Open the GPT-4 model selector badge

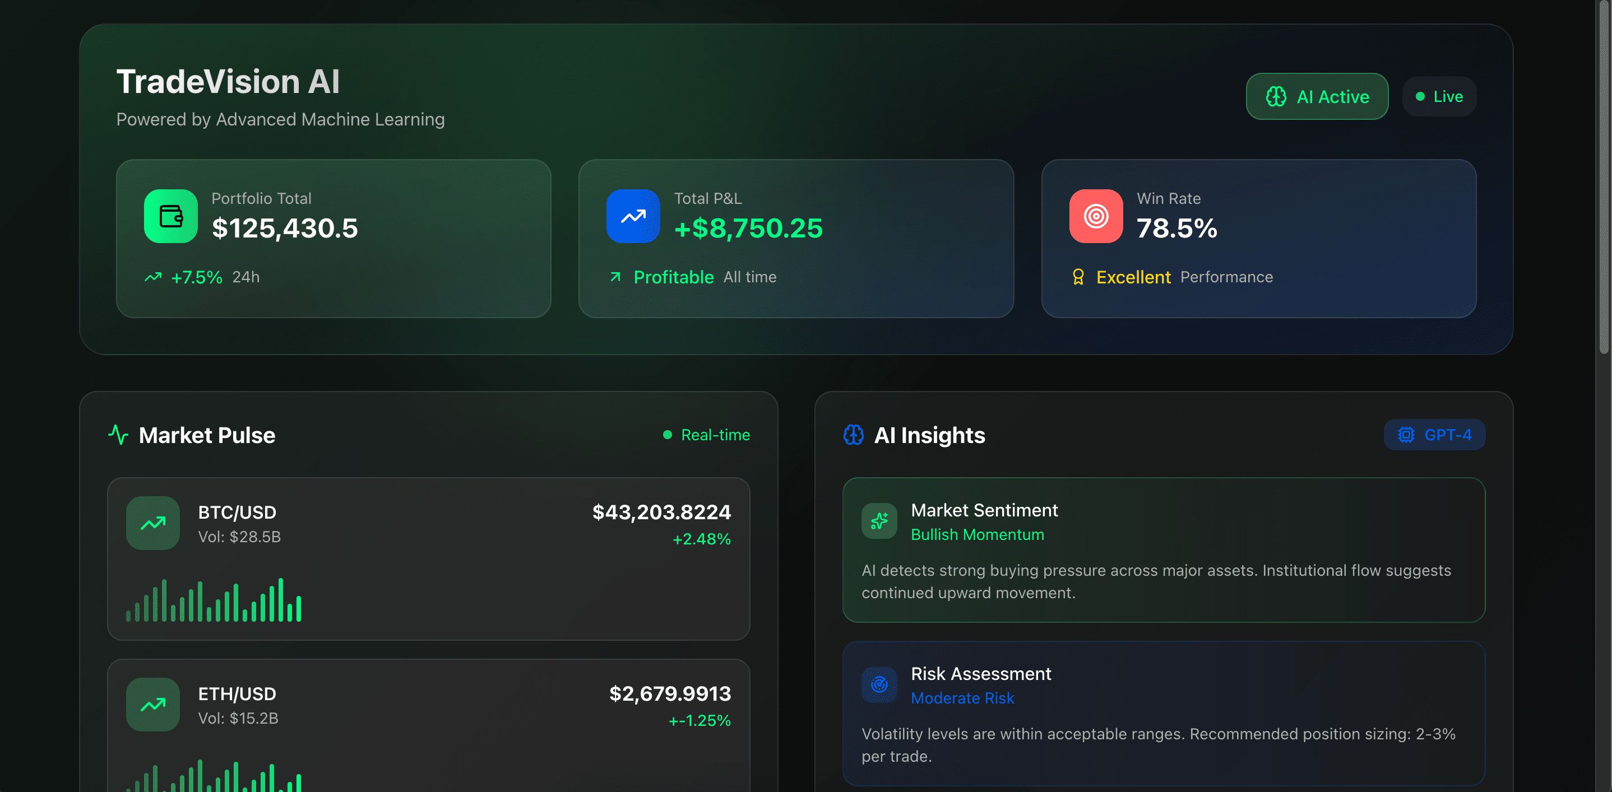(x=1434, y=435)
